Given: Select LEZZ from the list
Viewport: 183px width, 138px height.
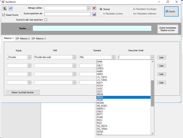Looking at the screenshot, I should [x=123, y=91].
